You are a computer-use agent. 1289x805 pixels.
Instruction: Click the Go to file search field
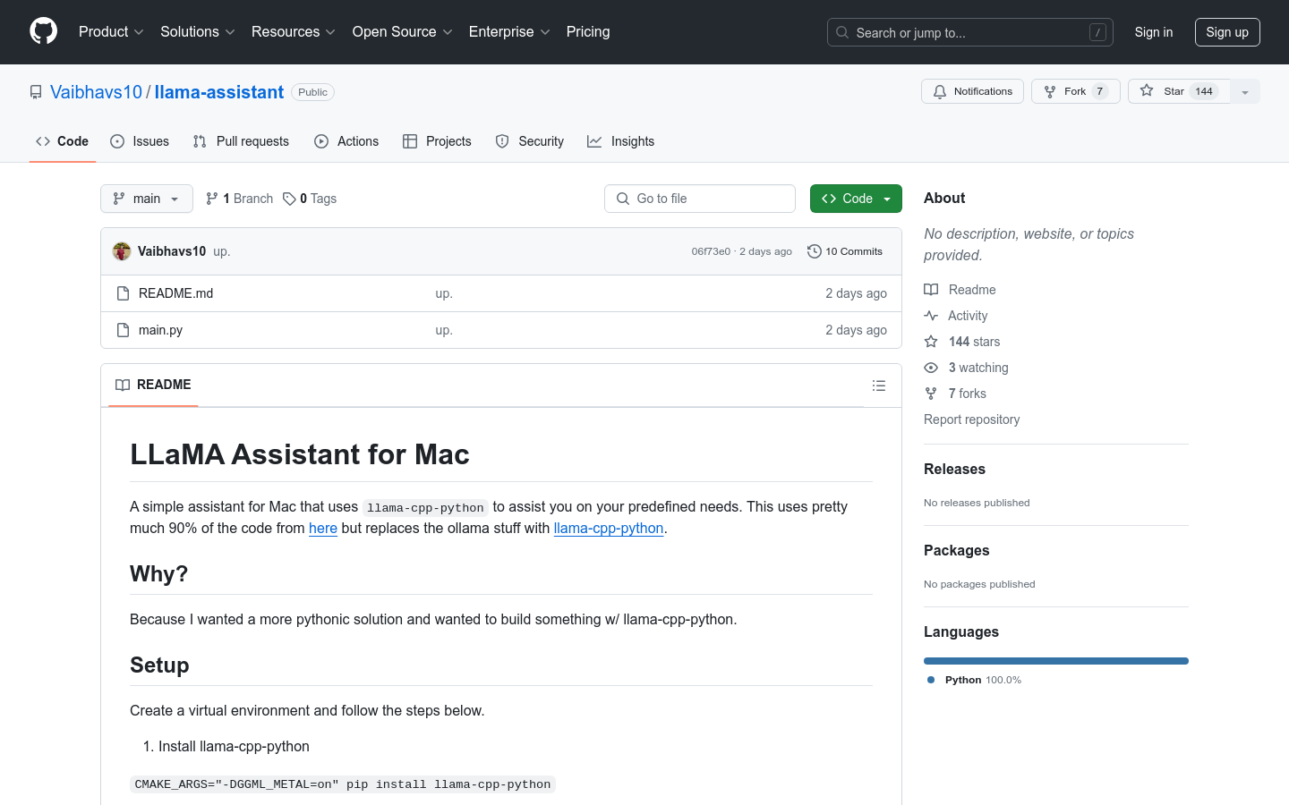[700, 199]
